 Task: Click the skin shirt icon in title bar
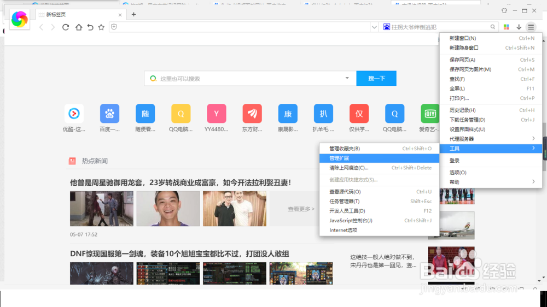[x=504, y=11]
